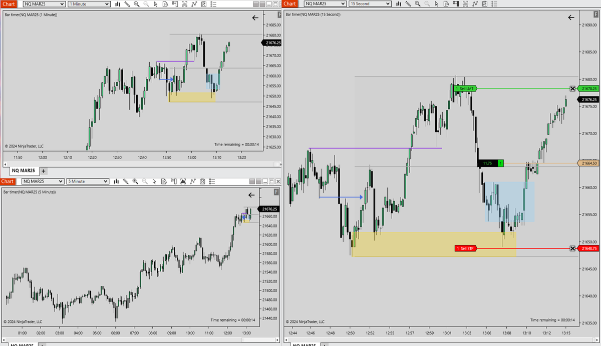
Task: Add new tab with plus button
Action: click(44, 171)
